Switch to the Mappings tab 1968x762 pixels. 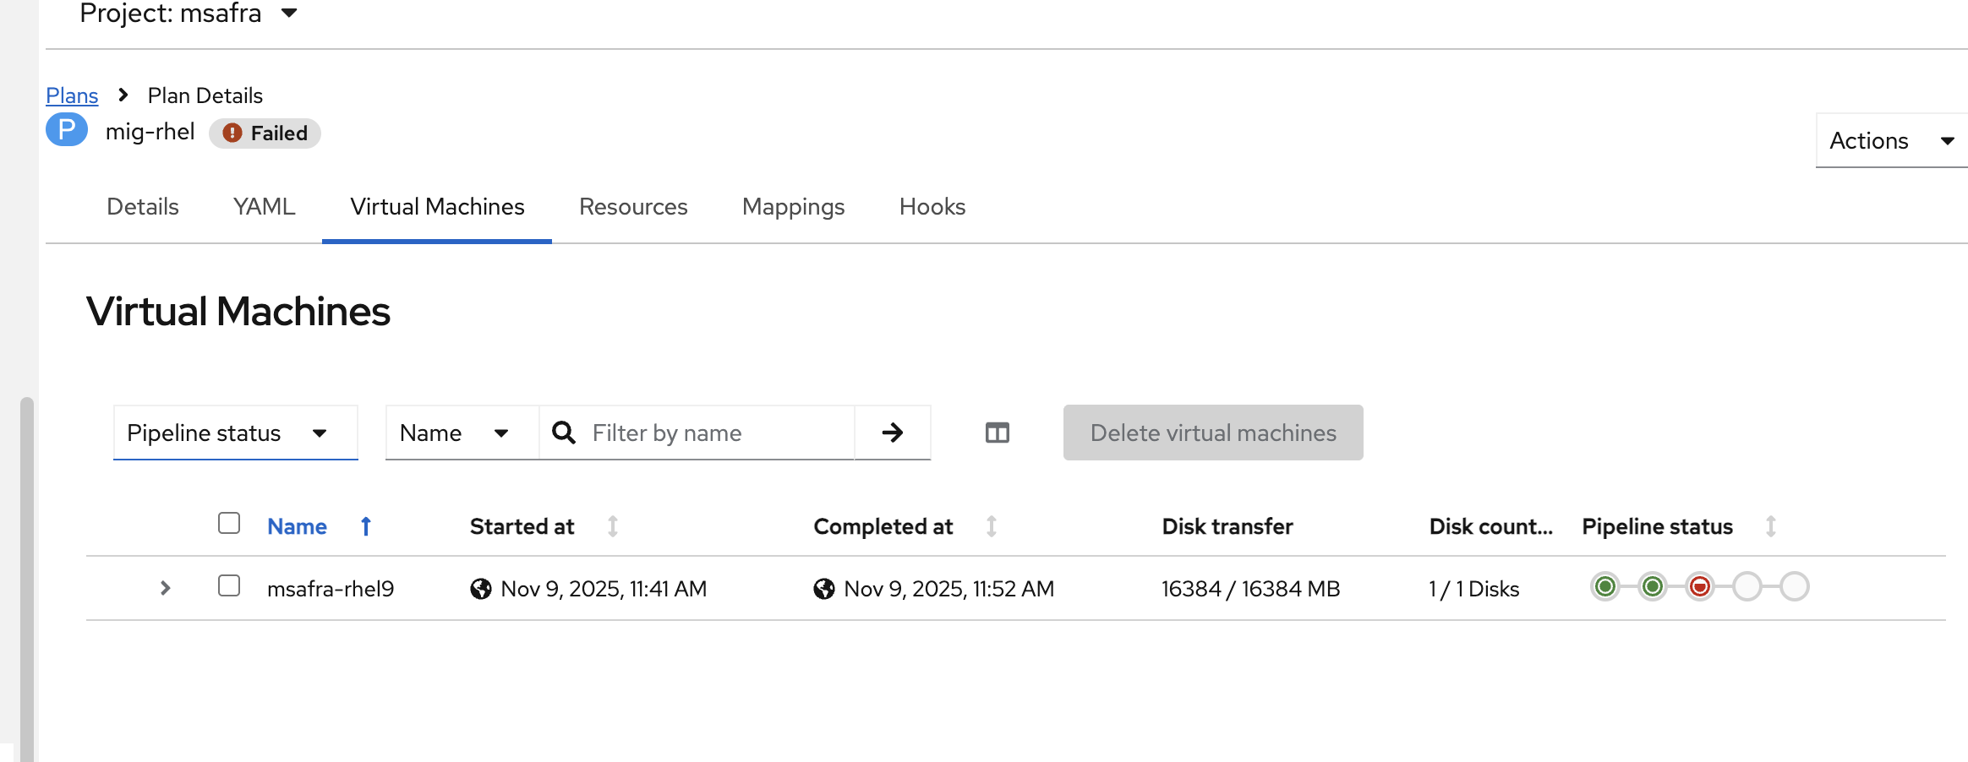pyautogui.click(x=793, y=207)
